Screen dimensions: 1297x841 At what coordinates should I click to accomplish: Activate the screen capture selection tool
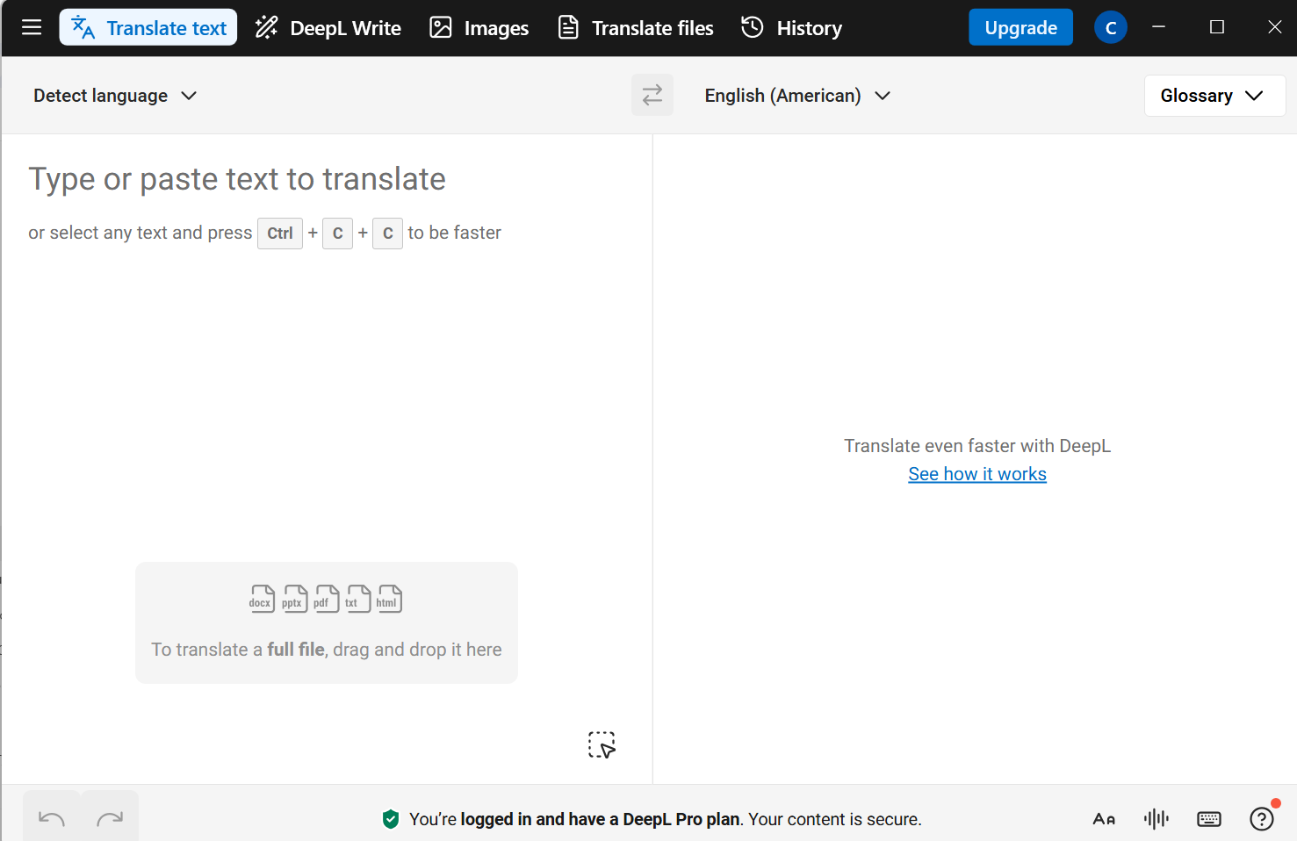(x=602, y=744)
